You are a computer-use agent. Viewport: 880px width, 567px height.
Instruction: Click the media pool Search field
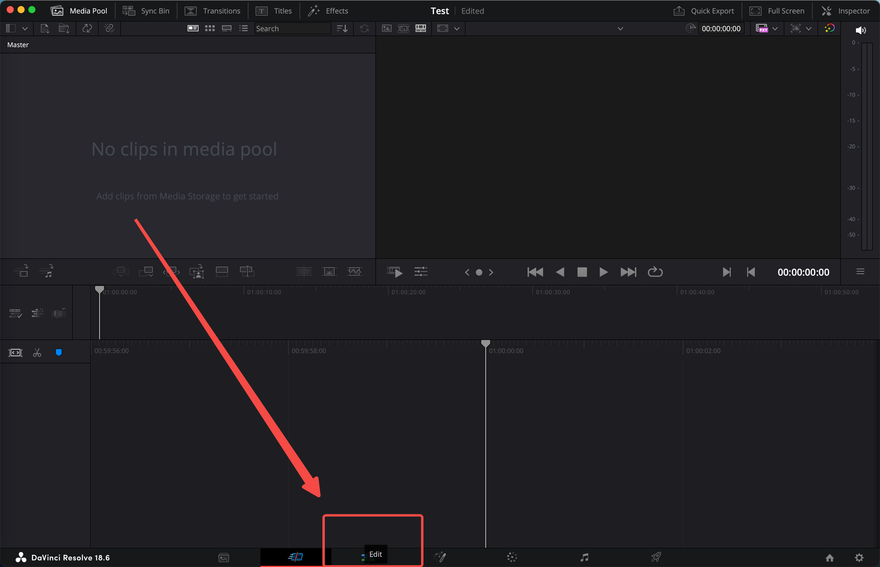pyautogui.click(x=292, y=28)
